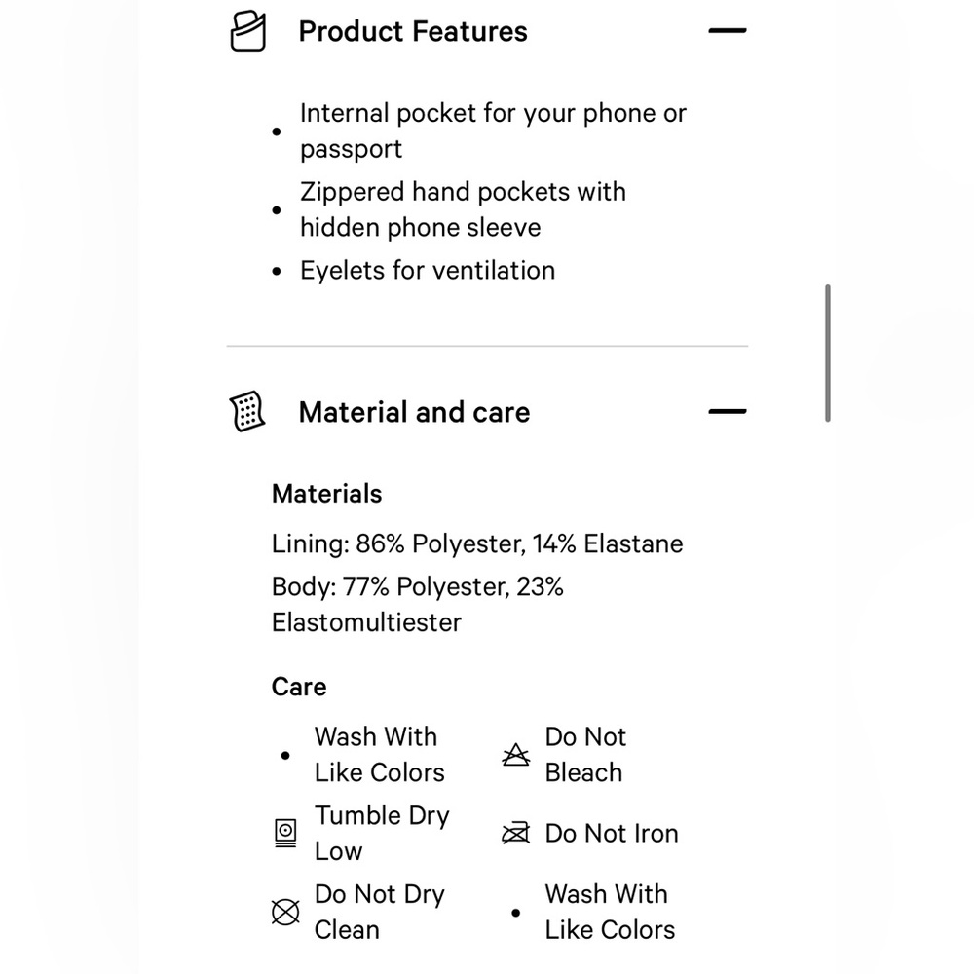Click the zippered hand pockets feature text
The height and width of the screenshot is (974, 974).
coord(463,209)
